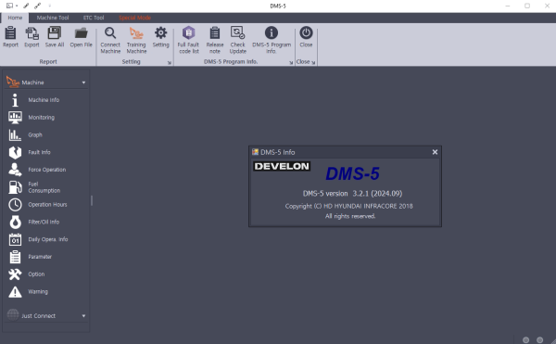
Task: Open quick access toolbar customize arrow
Action: click(50, 6)
